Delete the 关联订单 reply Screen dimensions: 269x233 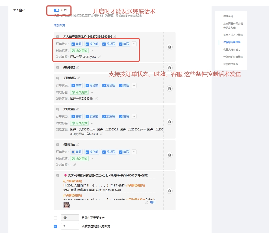tap(170, 155)
